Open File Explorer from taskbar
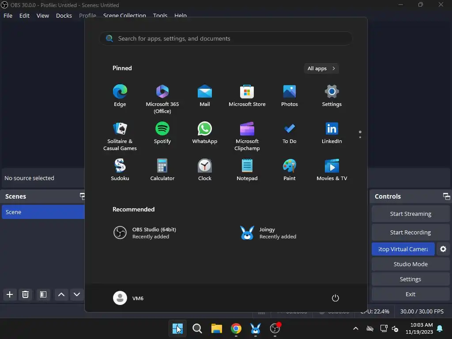This screenshot has width=452, height=339. pyautogui.click(x=216, y=328)
